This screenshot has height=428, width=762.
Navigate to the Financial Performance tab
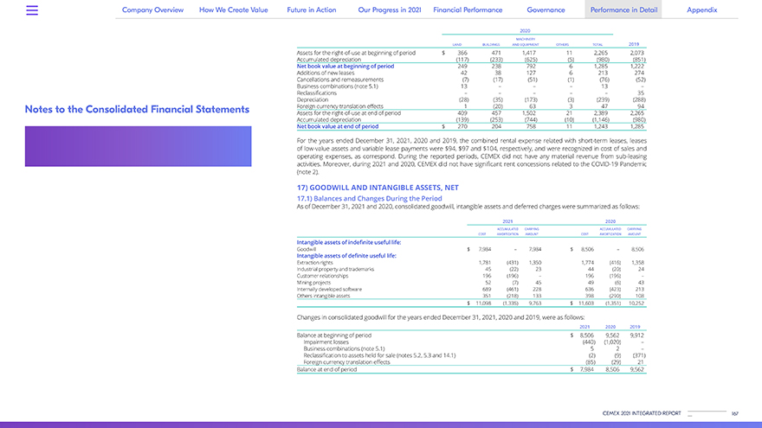point(472,10)
